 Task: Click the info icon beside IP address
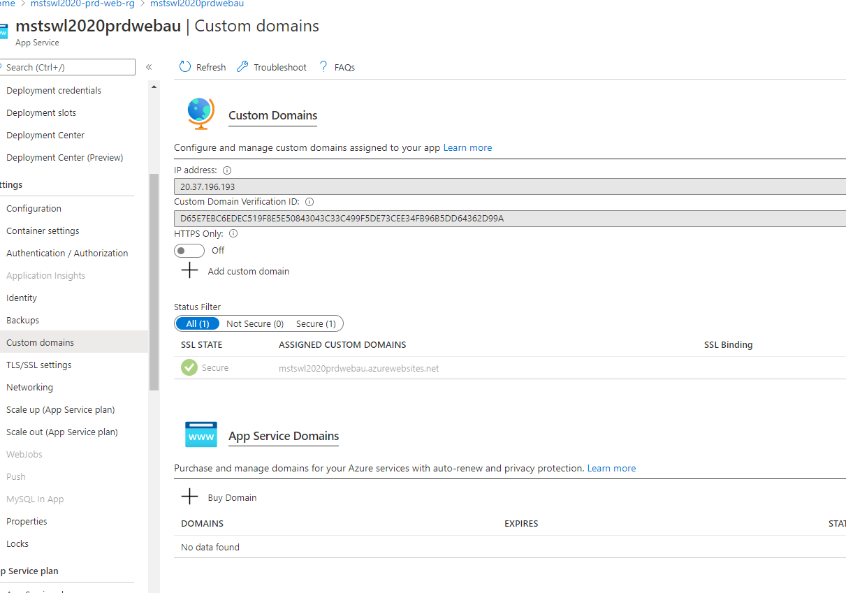tap(227, 170)
